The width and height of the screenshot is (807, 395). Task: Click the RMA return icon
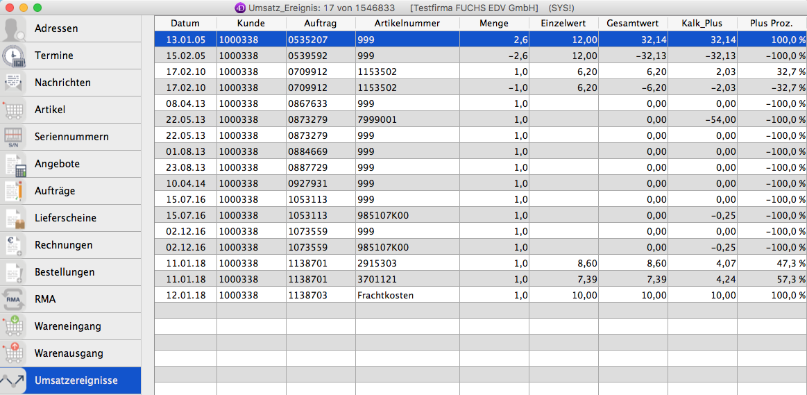(x=13, y=300)
